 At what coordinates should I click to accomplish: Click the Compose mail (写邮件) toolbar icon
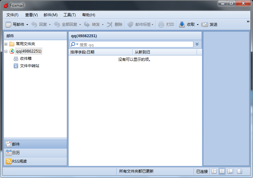[8, 25]
